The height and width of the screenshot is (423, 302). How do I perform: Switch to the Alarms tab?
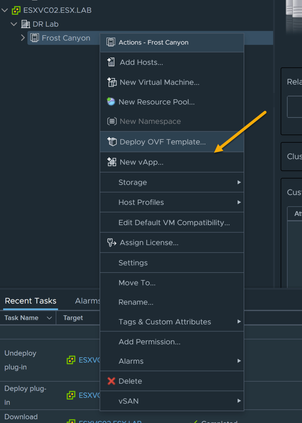point(87,301)
